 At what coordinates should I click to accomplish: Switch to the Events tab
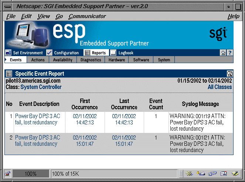[x=16, y=60]
